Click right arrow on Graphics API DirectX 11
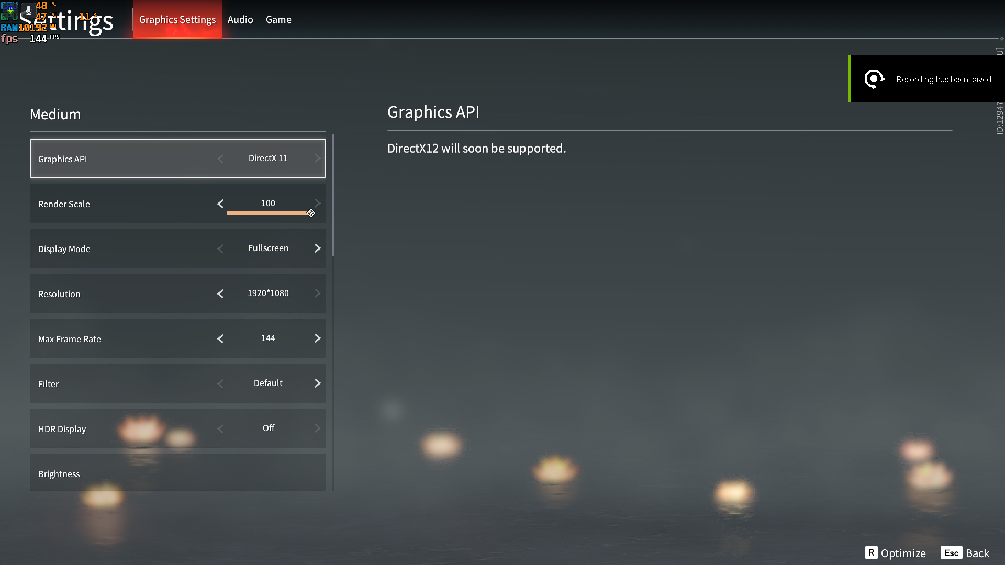Image resolution: width=1005 pixels, height=565 pixels. coord(317,159)
